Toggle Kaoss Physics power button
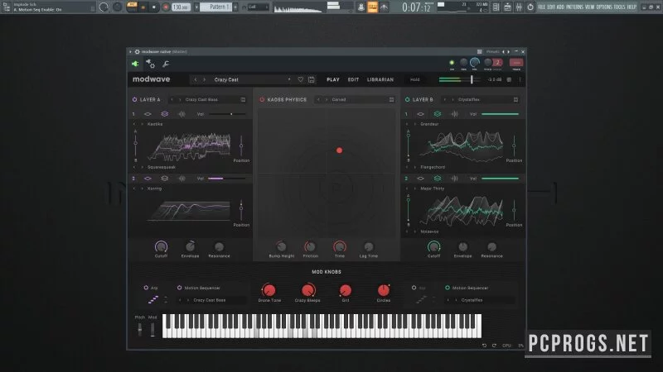Viewport: 663px width, 372px height. [262, 99]
